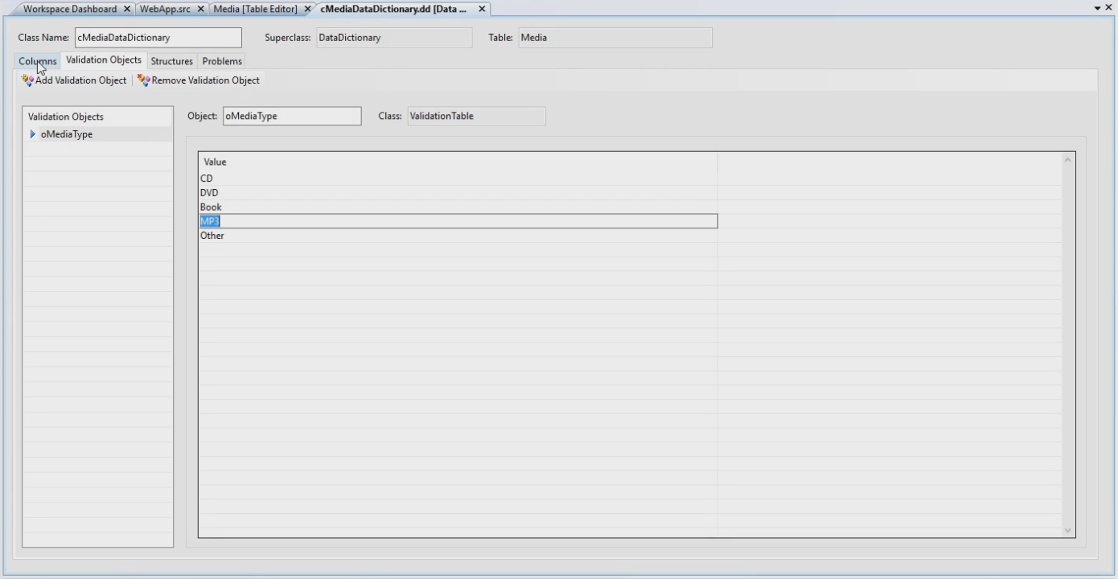Open the document tab list dropdown arrow

click(x=1098, y=8)
